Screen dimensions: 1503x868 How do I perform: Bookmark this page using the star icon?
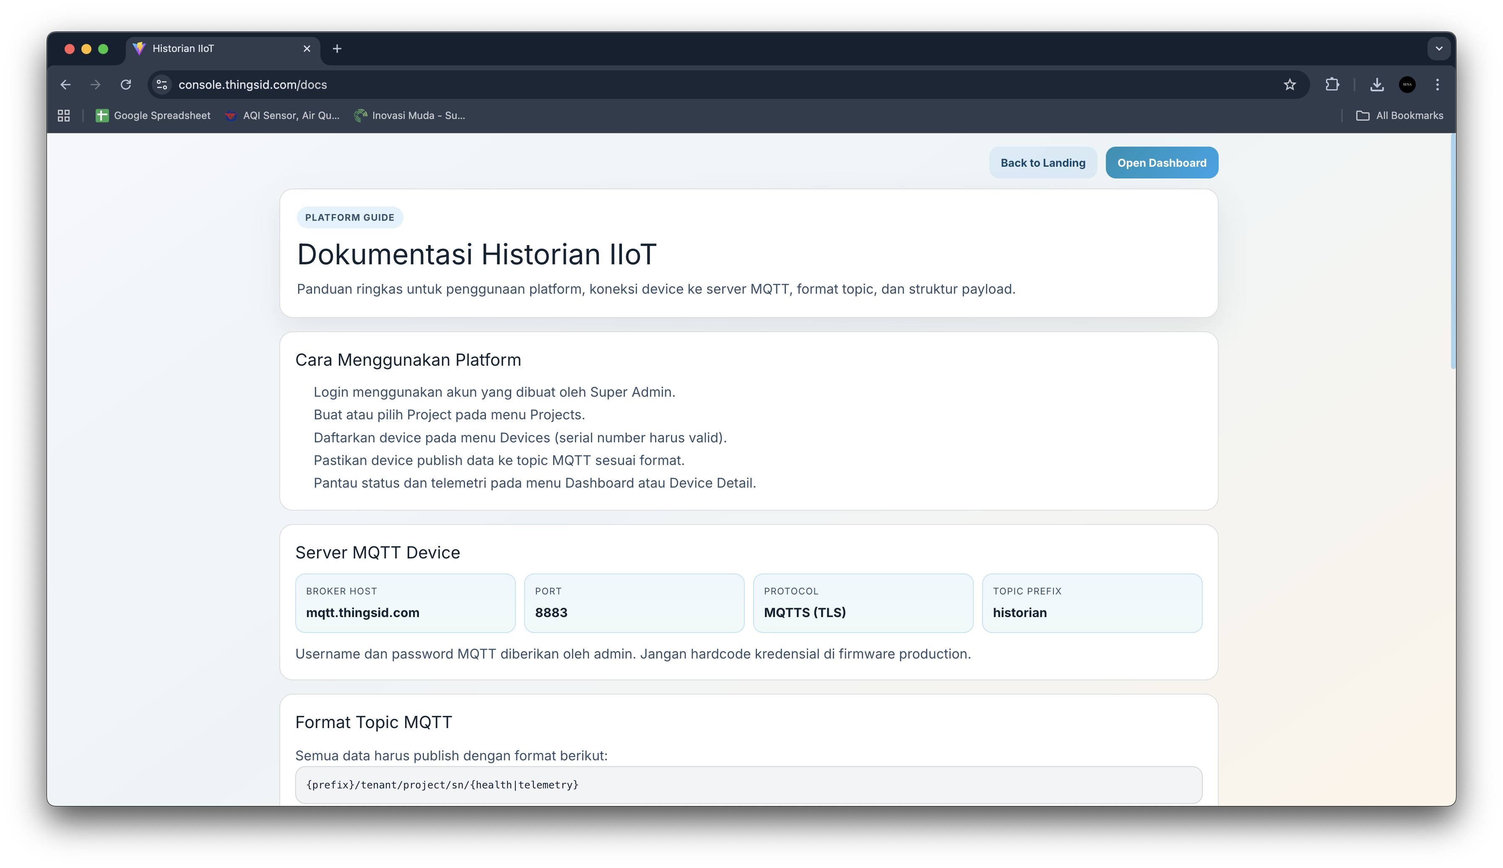[1290, 85]
